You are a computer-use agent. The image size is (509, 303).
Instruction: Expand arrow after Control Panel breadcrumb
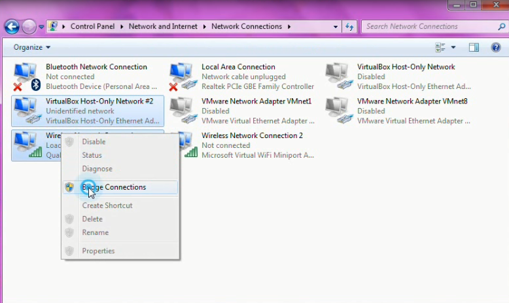click(x=122, y=27)
